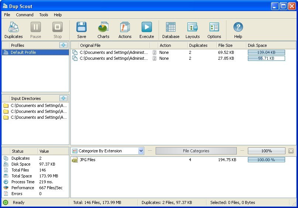This screenshot has width=298, height=208.
Task: Click the Save toolbar icon
Action: 82,30
